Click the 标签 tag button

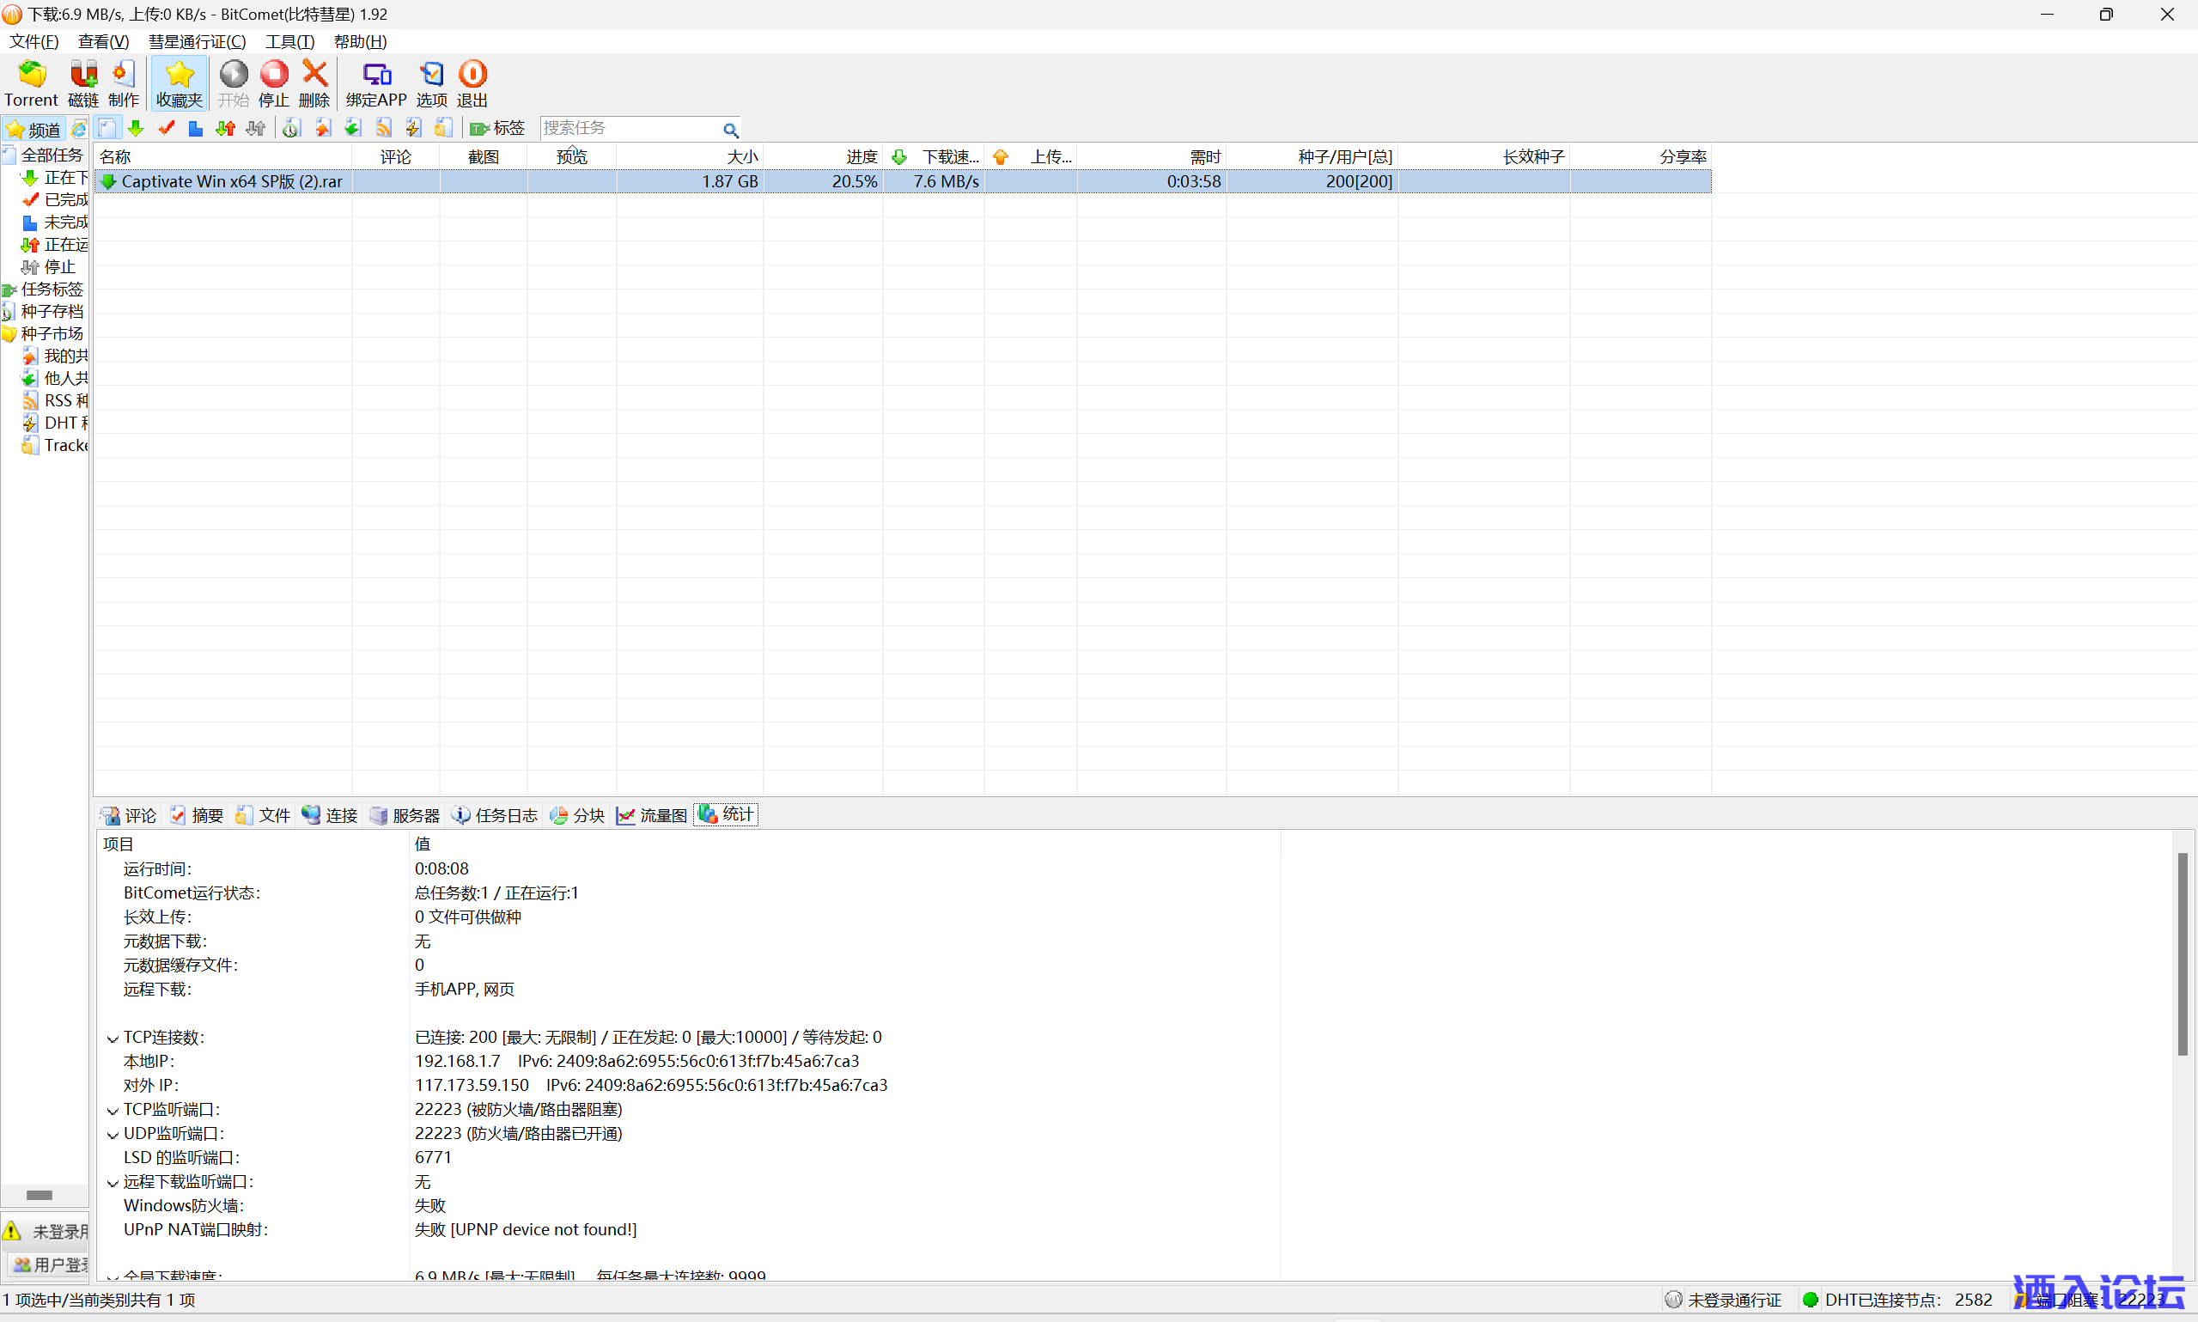click(498, 129)
